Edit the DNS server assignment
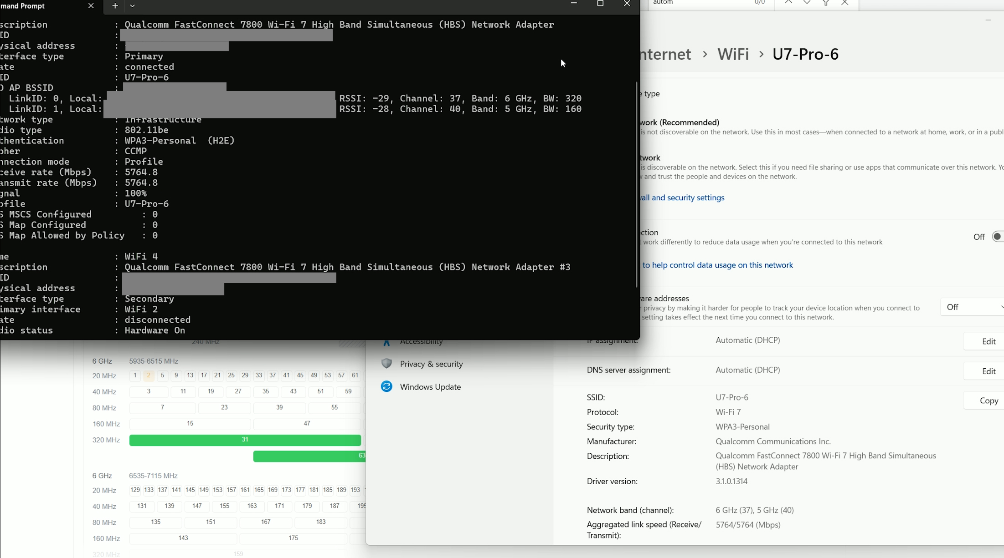Image resolution: width=1004 pixels, height=558 pixels. pos(984,371)
